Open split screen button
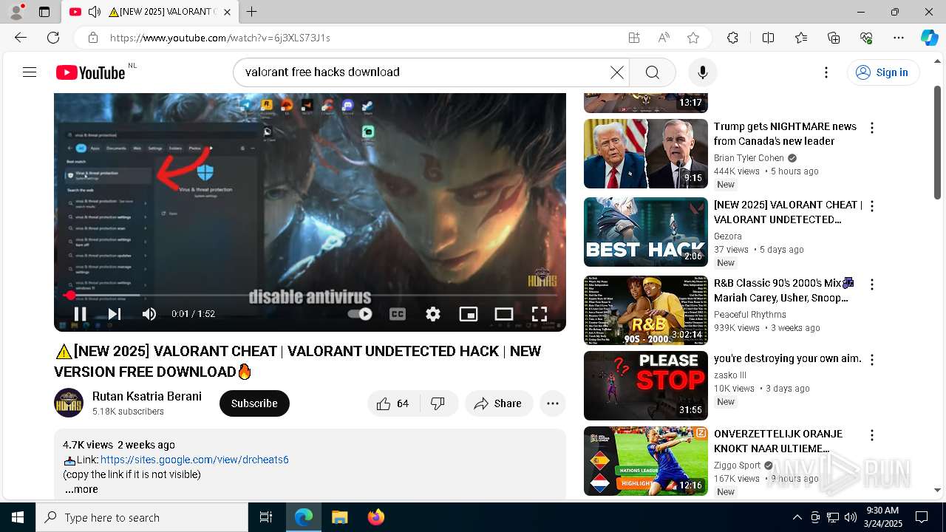The image size is (946, 532). (x=768, y=38)
